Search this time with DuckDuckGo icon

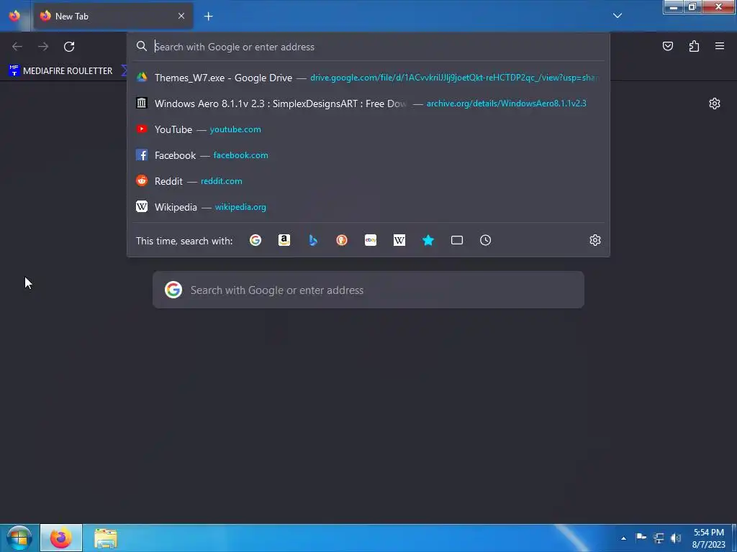tap(342, 240)
